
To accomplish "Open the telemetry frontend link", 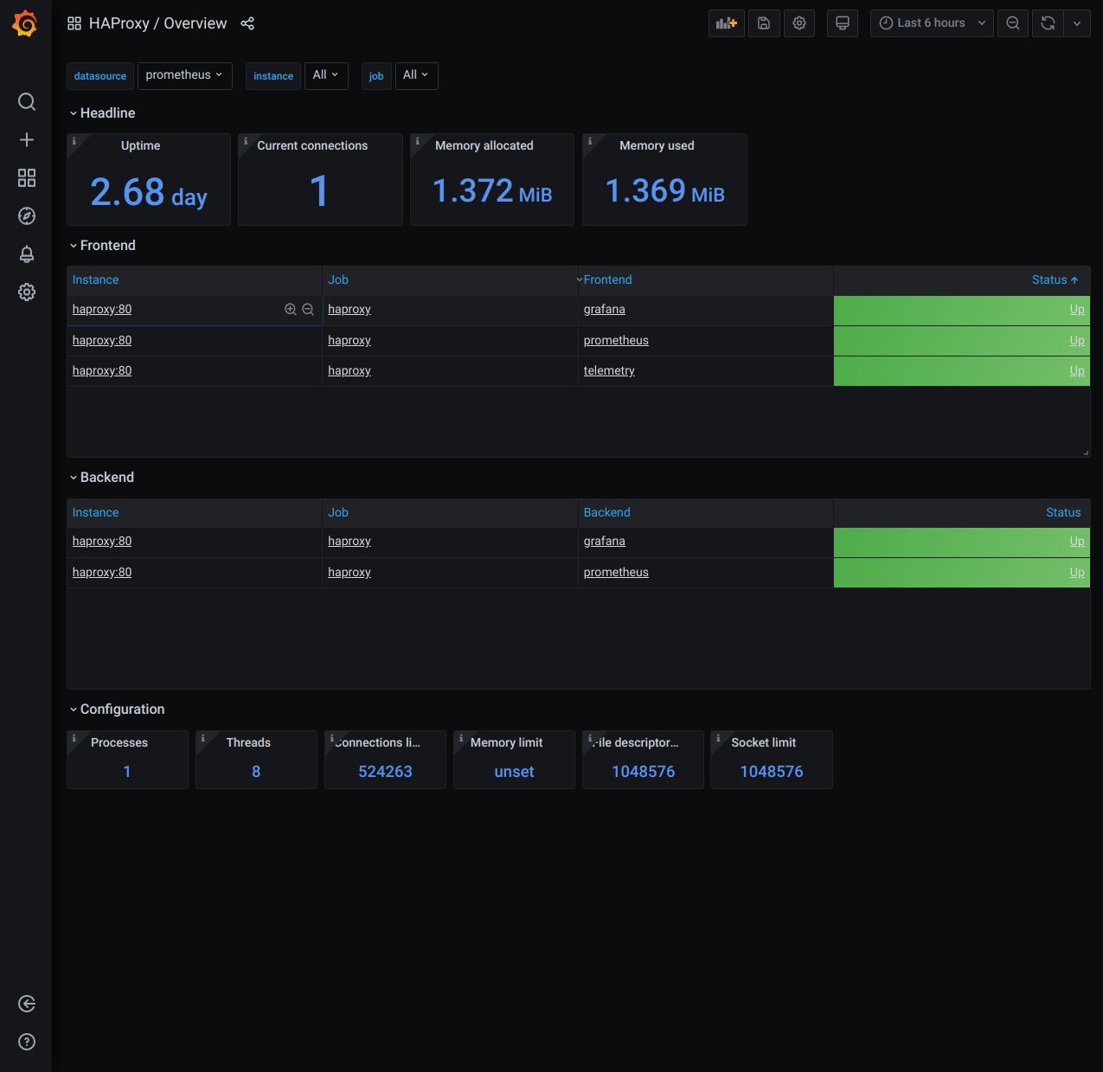I will tap(609, 371).
